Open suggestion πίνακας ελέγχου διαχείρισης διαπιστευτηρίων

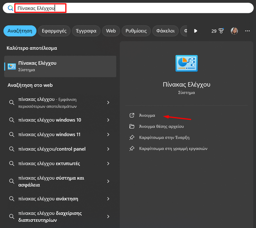point(60,217)
